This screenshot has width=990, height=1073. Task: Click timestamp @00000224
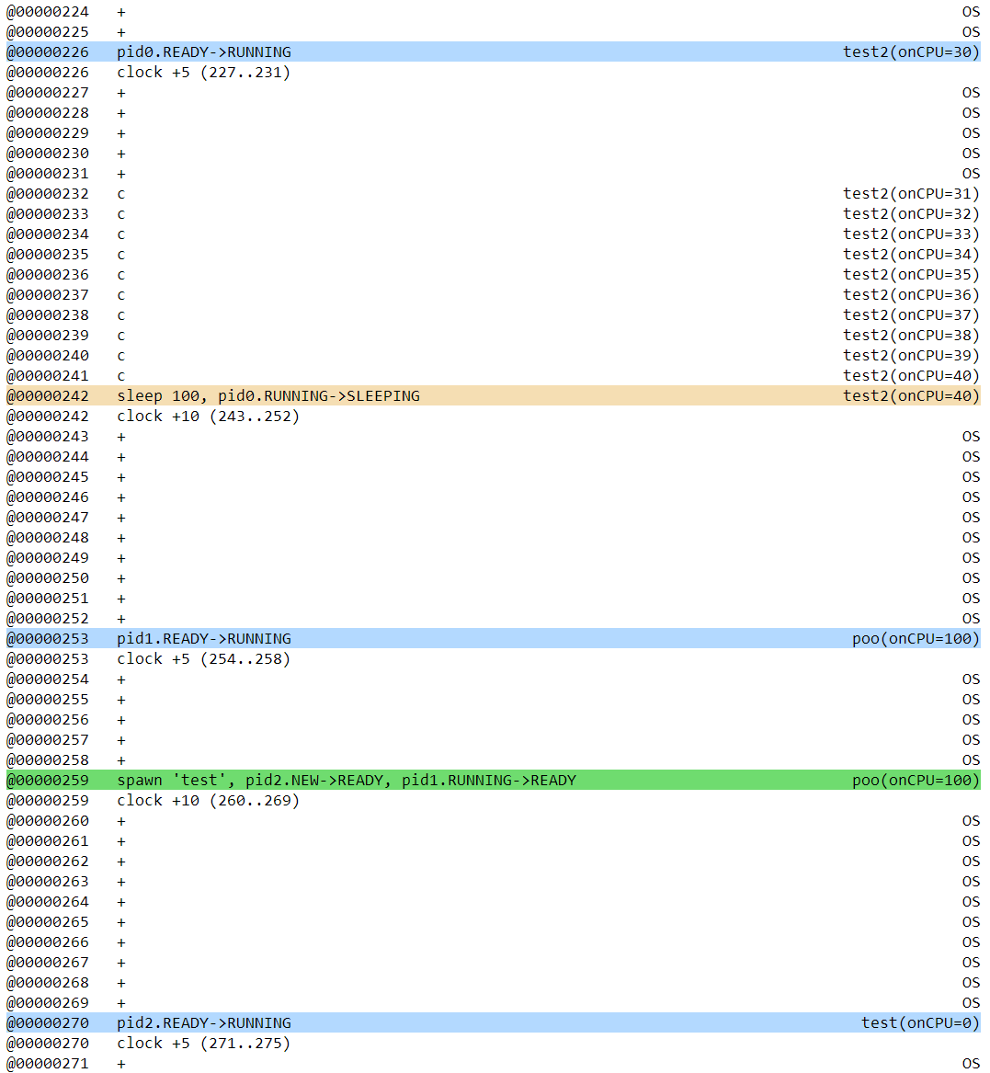pos(48,11)
